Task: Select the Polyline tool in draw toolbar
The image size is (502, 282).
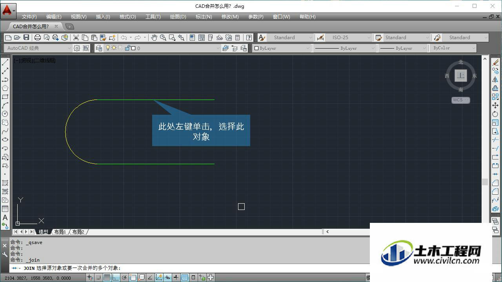Action: (5, 80)
